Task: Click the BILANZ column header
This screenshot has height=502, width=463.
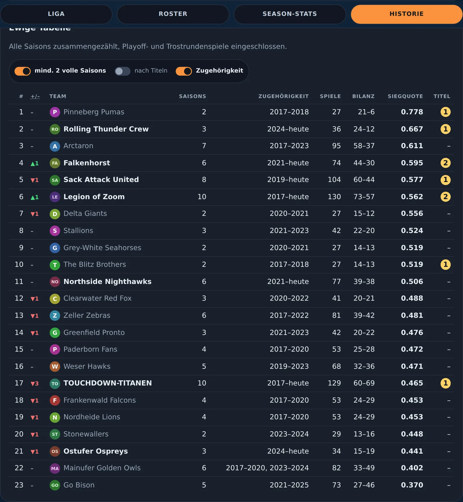Action: [x=363, y=96]
